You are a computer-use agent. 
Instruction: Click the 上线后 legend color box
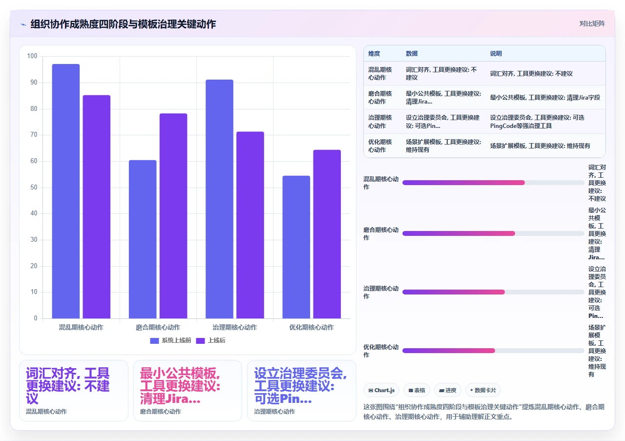coord(201,340)
